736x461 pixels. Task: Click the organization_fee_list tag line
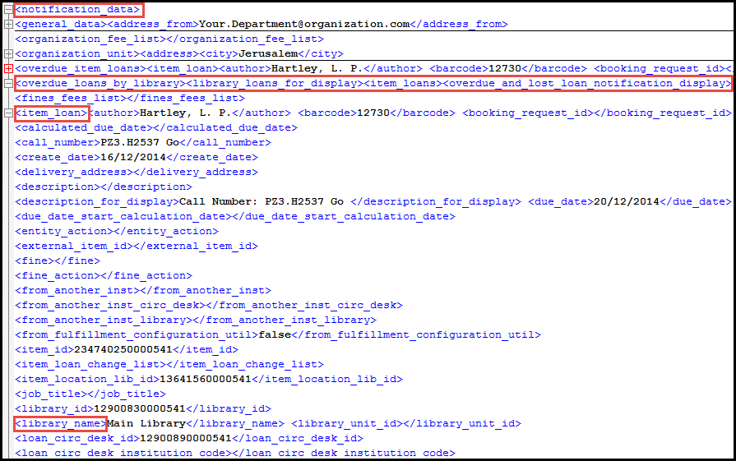click(x=169, y=39)
